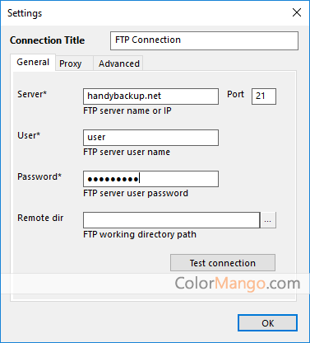Click the Port label
310x343 pixels.
click(x=235, y=94)
